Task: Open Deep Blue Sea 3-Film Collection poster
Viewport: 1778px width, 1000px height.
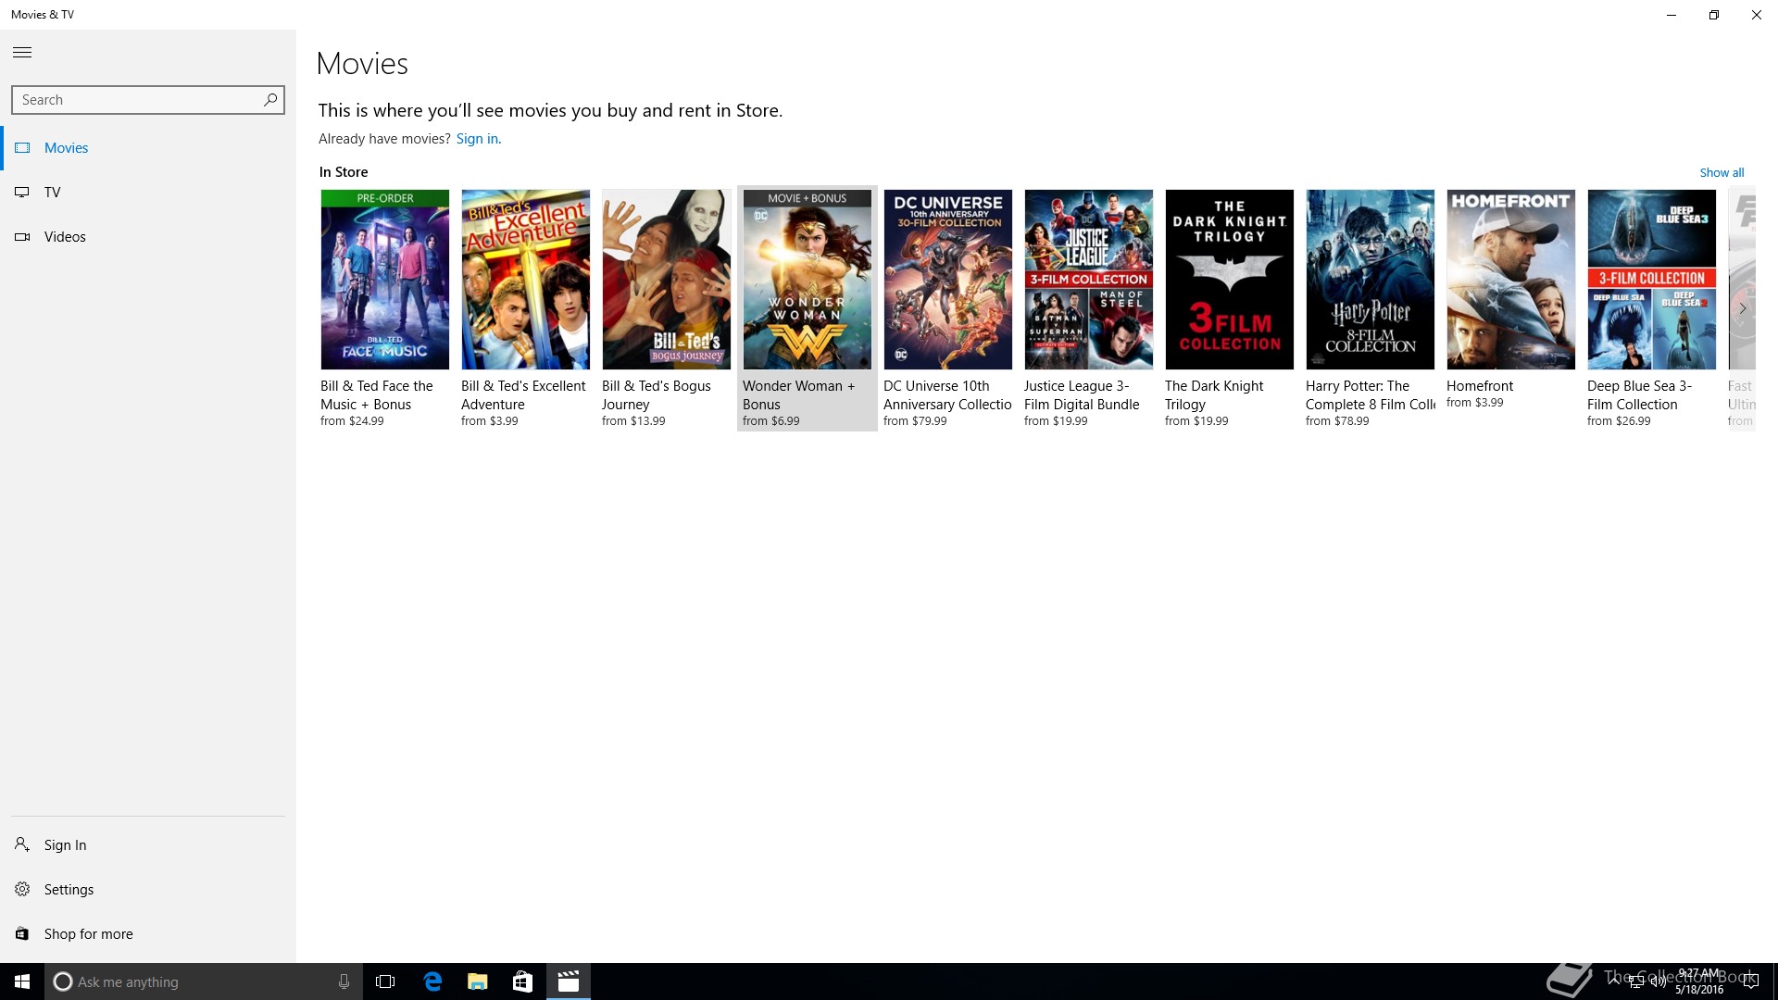Action: [1652, 280]
